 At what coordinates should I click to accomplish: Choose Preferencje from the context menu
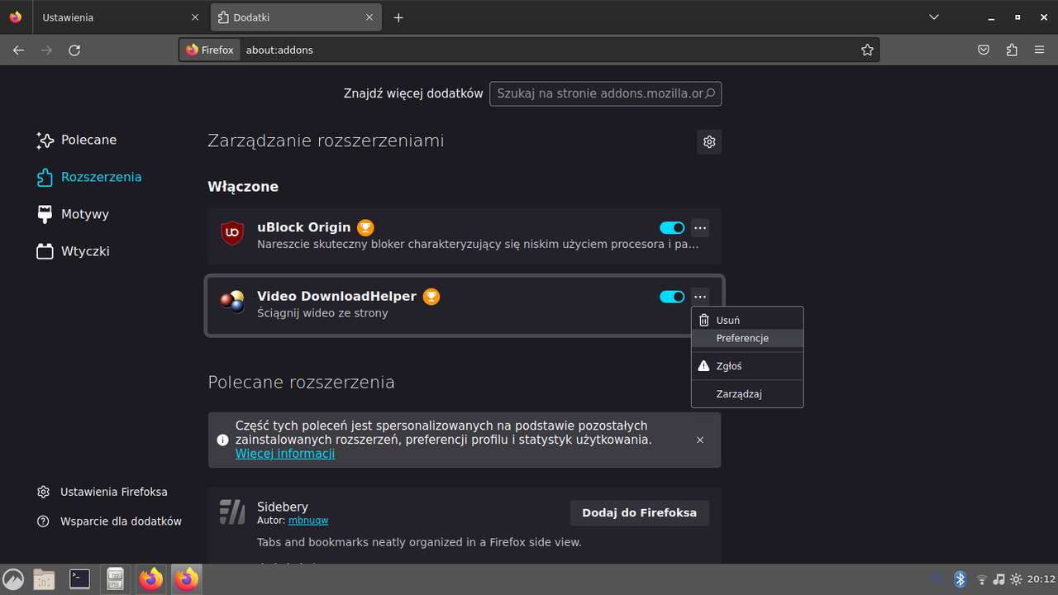click(x=747, y=339)
